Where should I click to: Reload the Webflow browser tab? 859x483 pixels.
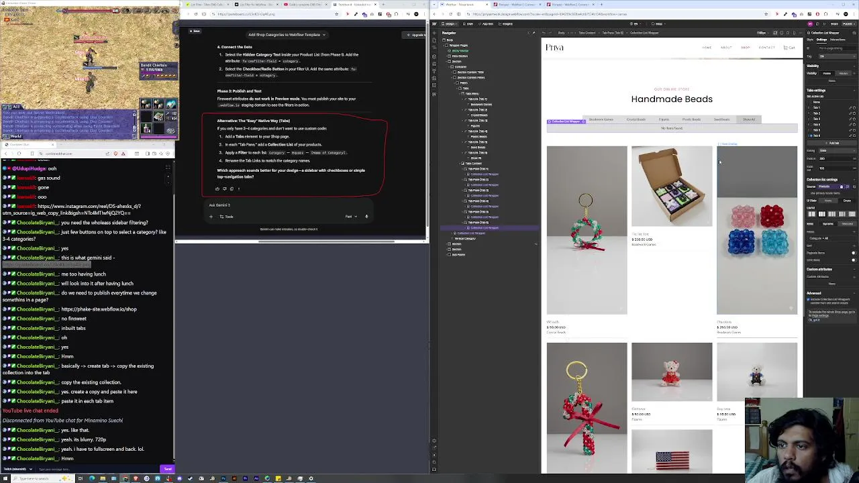[450, 14]
